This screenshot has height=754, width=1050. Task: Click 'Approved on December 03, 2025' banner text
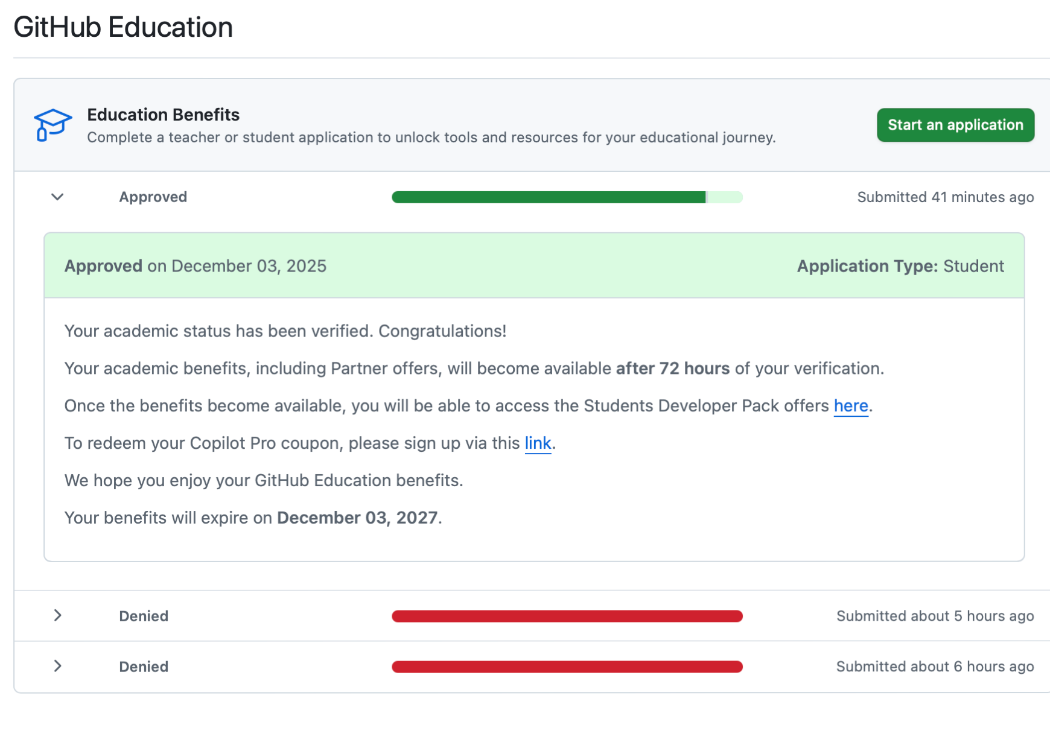tap(195, 266)
